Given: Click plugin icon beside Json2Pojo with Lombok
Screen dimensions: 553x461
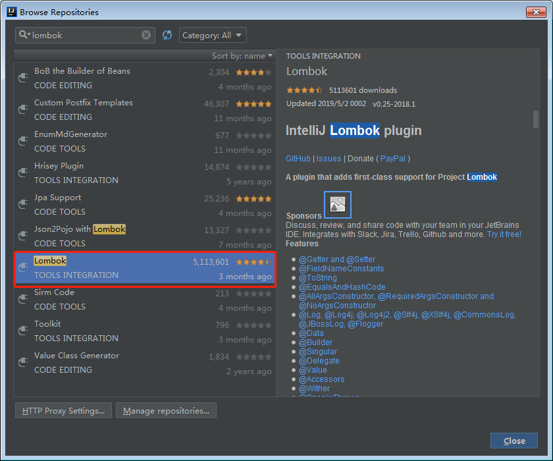Looking at the screenshot, I should (x=23, y=236).
